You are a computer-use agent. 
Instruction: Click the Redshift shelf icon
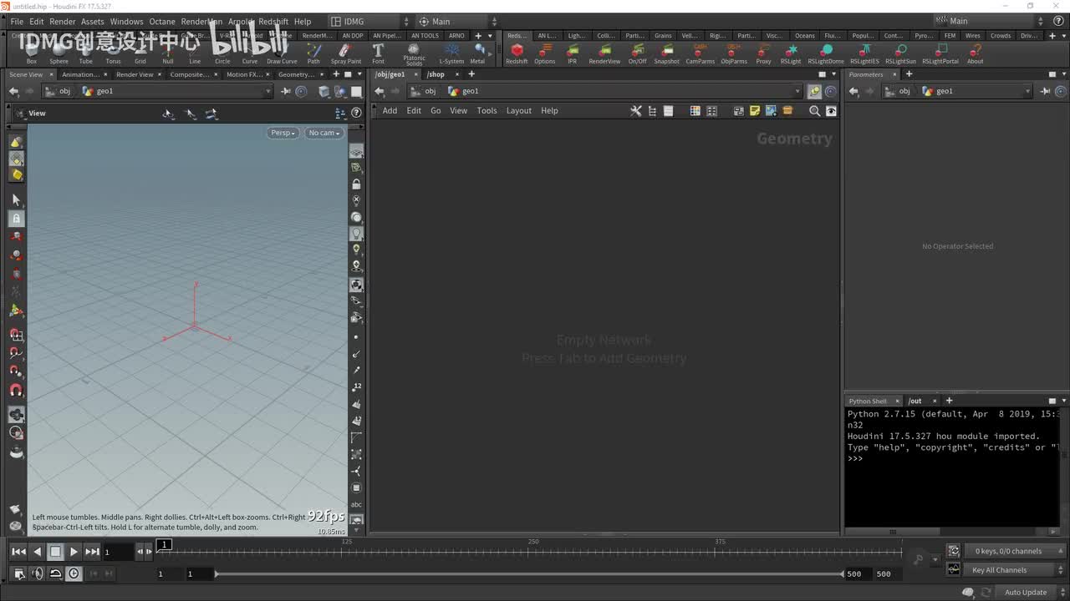coord(517,52)
